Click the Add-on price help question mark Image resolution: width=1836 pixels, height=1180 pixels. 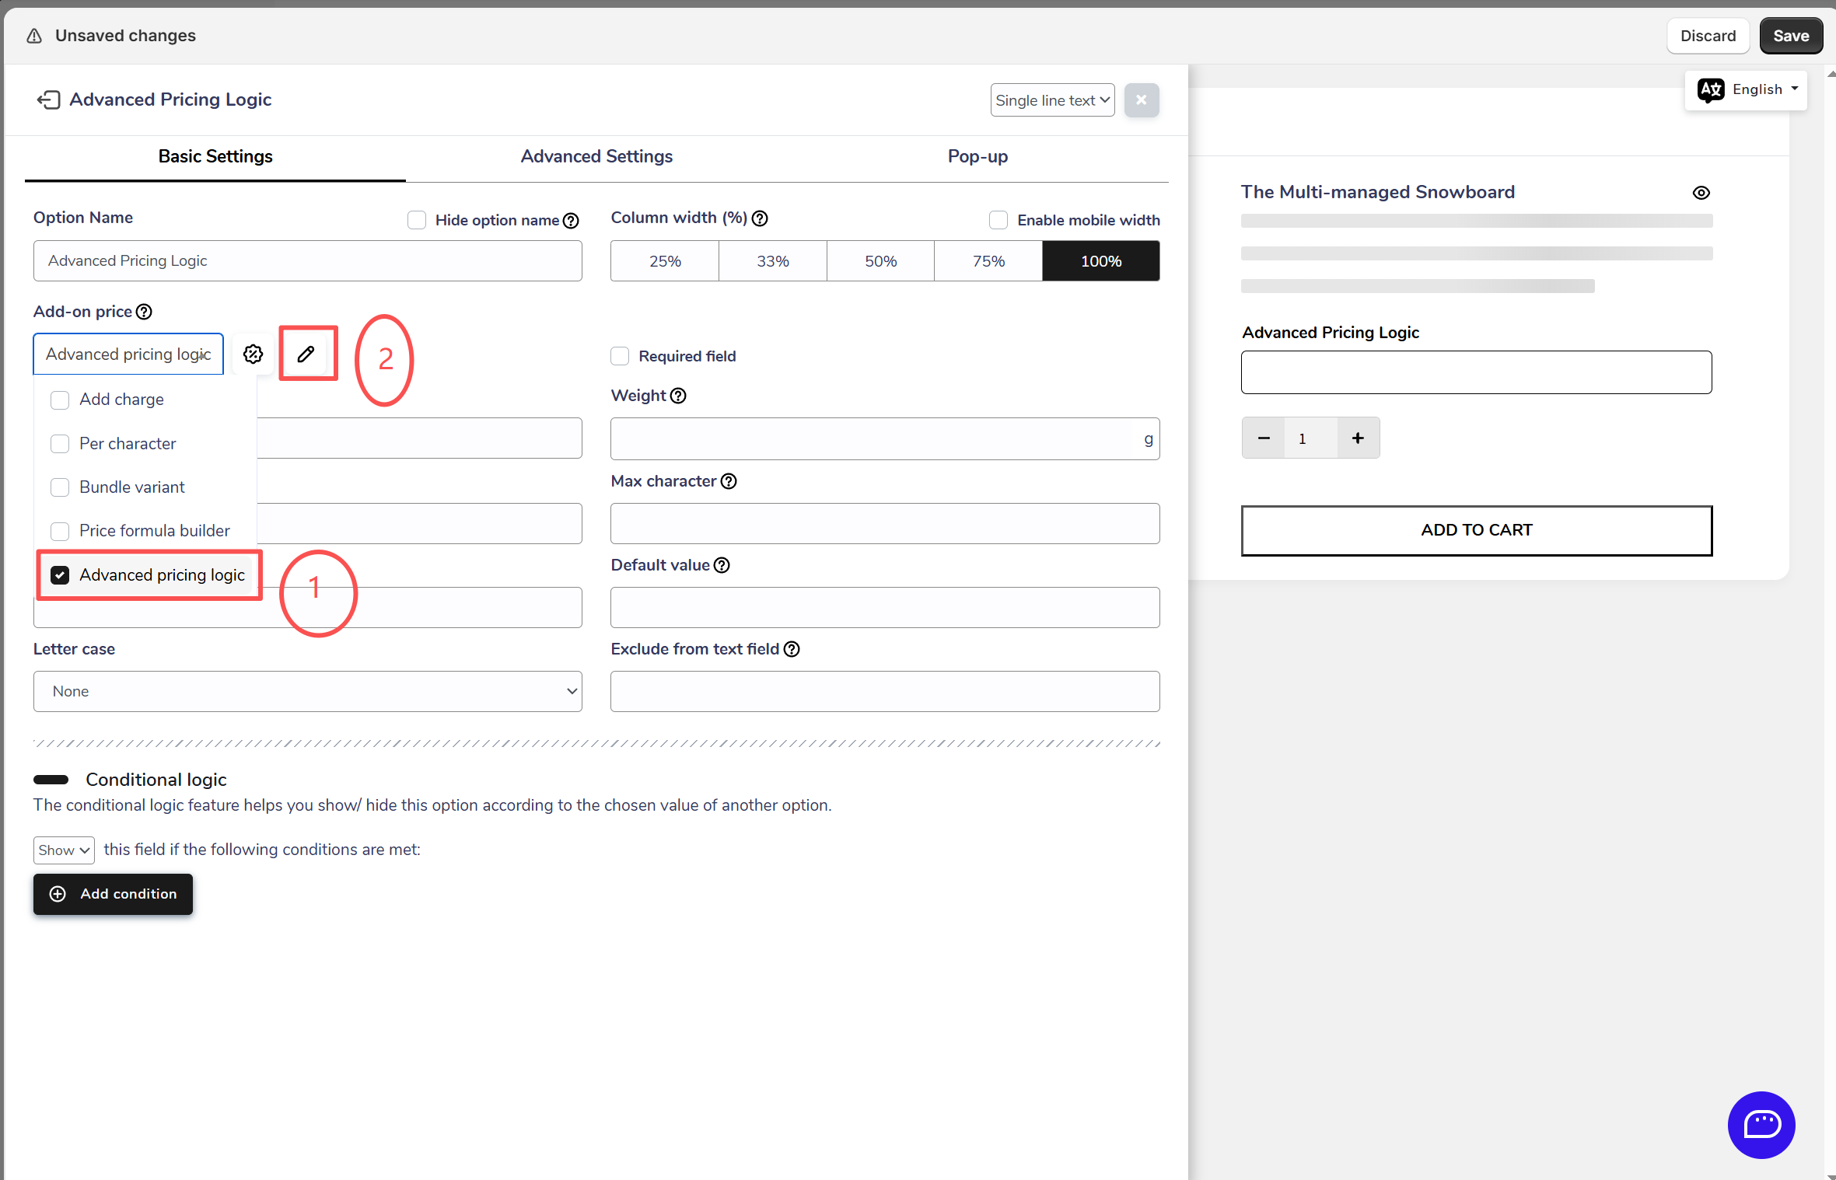pyautogui.click(x=144, y=312)
